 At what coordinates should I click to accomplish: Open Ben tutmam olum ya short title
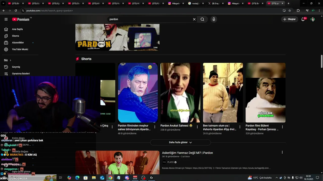(x=220, y=127)
